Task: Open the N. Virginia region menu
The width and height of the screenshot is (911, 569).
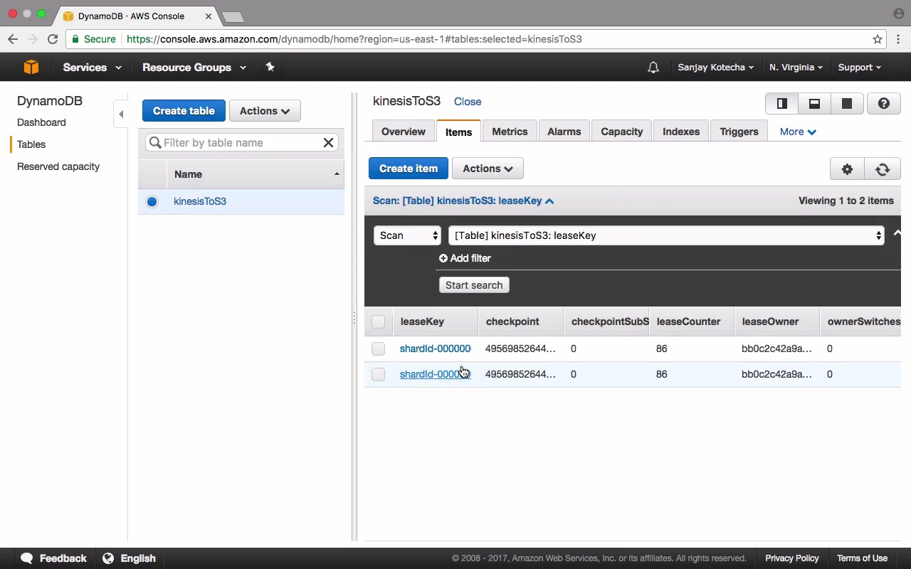Action: [796, 68]
